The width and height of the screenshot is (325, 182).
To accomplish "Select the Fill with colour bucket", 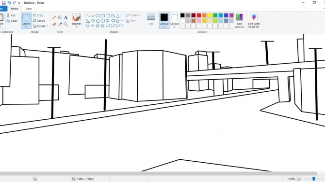I will tap(60, 17).
